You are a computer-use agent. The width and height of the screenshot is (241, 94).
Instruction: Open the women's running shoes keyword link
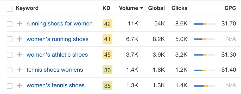point(58,39)
